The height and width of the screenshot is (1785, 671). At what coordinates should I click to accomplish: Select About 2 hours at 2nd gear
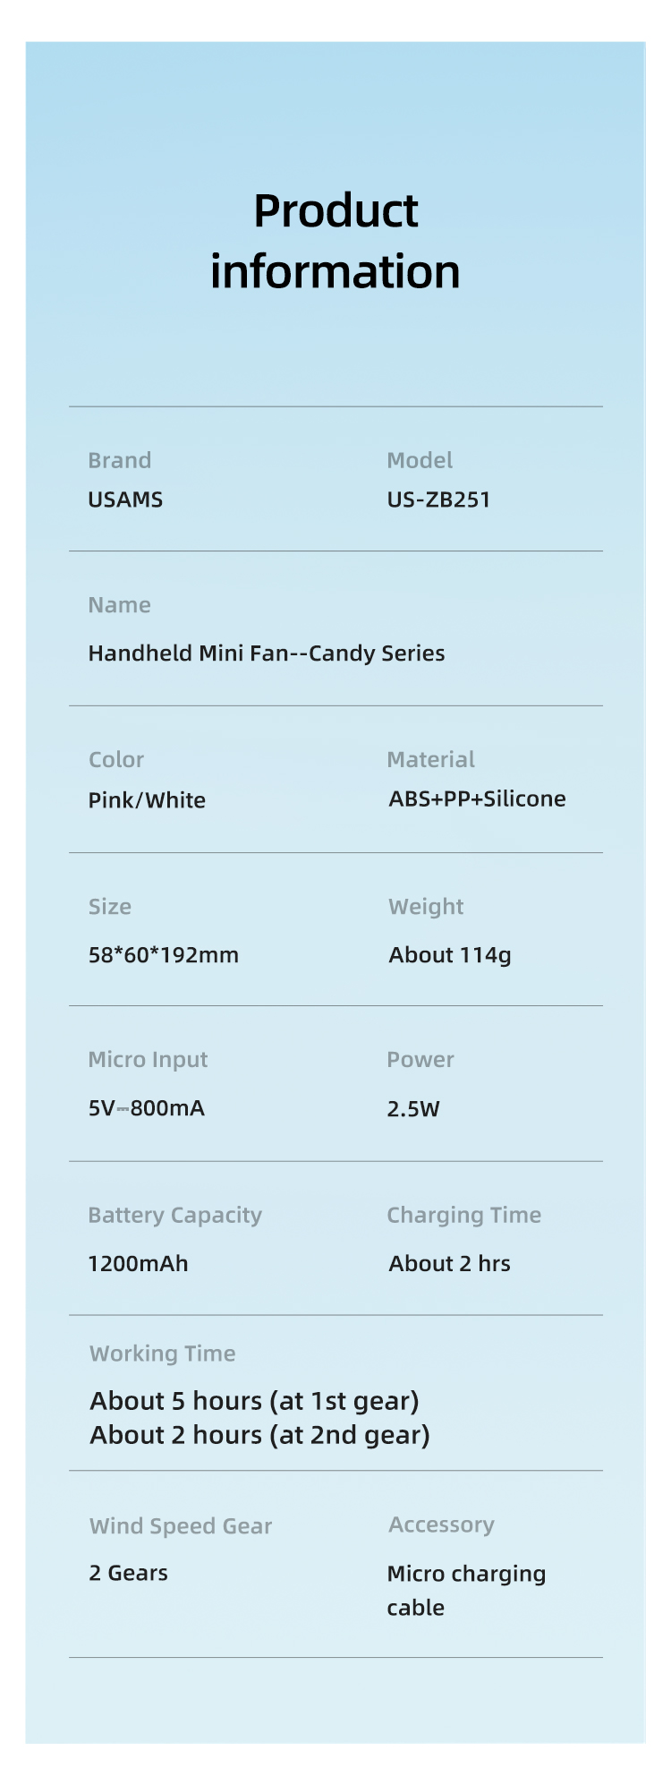(x=260, y=1435)
